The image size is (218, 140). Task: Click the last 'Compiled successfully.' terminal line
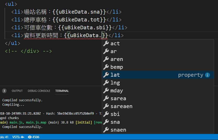click(22, 127)
